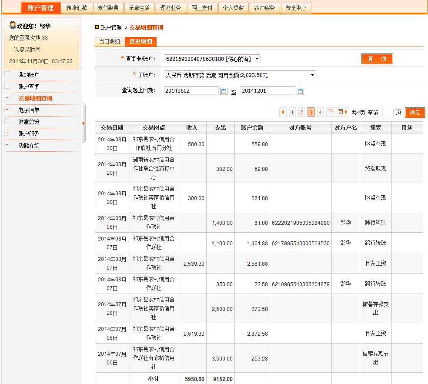The width and height of the screenshot is (428, 384).
Task: Switch to the 当日明细 tab
Action: (109, 42)
